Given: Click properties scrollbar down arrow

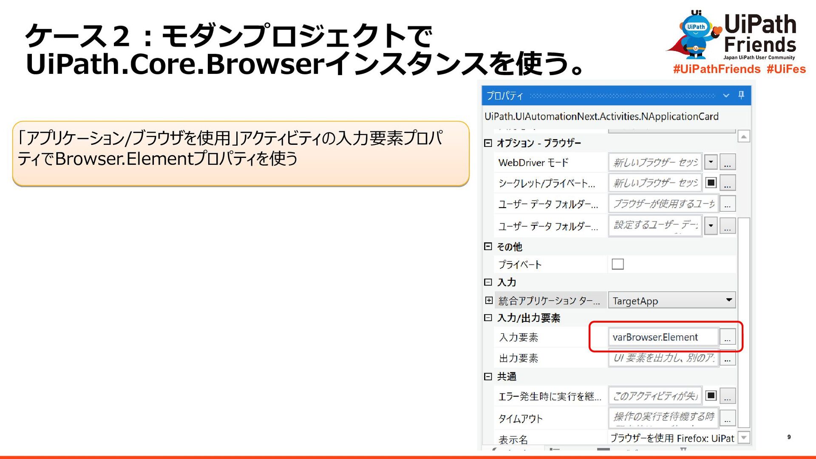Looking at the screenshot, I should (744, 437).
